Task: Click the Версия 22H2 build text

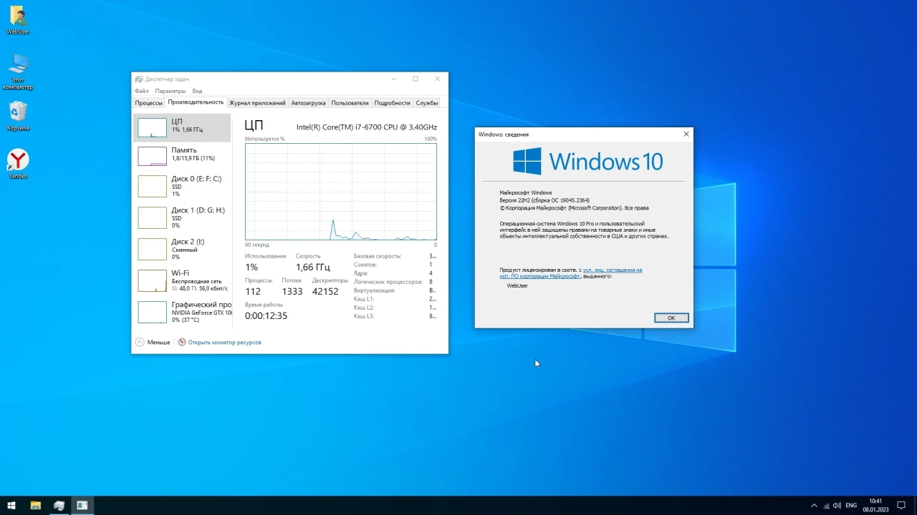Action: coord(544,200)
